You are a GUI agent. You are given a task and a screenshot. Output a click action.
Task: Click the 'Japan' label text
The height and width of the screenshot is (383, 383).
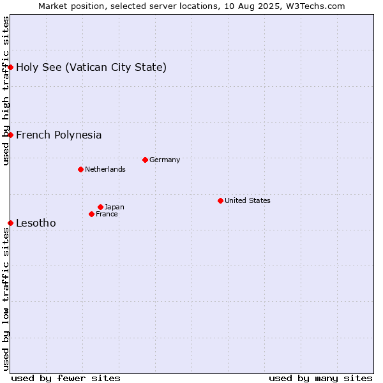pos(114,207)
